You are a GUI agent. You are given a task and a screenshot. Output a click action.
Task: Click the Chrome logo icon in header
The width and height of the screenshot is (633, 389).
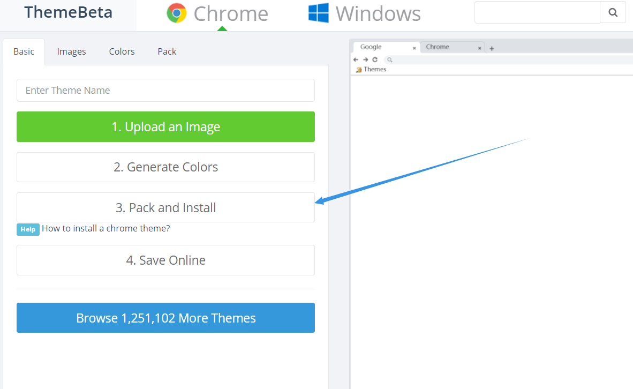click(176, 13)
